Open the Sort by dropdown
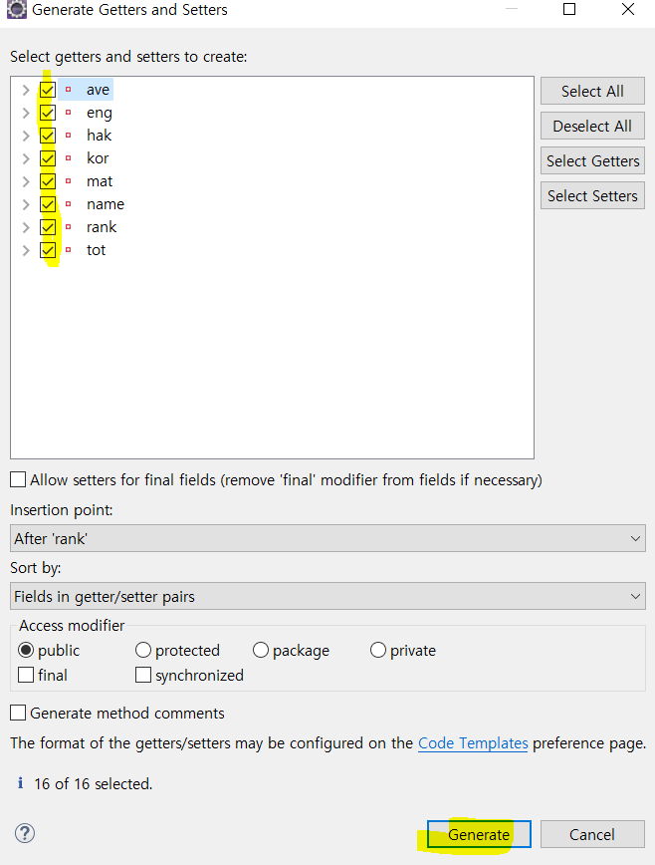 pyautogui.click(x=327, y=596)
